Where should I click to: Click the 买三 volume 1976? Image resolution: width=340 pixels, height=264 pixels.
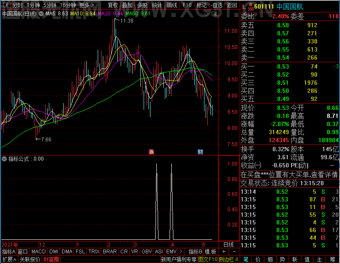pyautogui.click(x=311, y=83)
